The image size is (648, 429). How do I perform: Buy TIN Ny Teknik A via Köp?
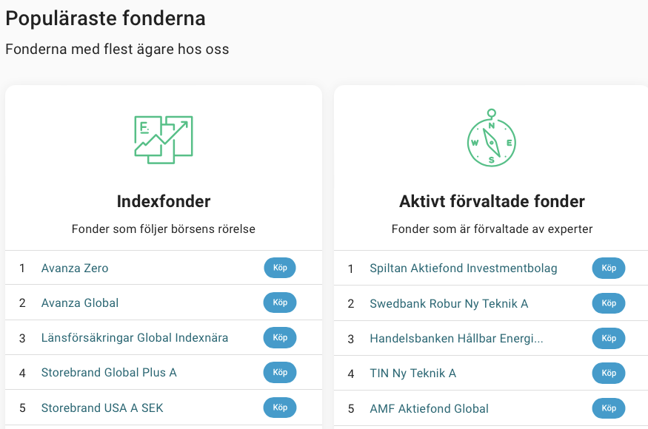click(x=609, y=373)
